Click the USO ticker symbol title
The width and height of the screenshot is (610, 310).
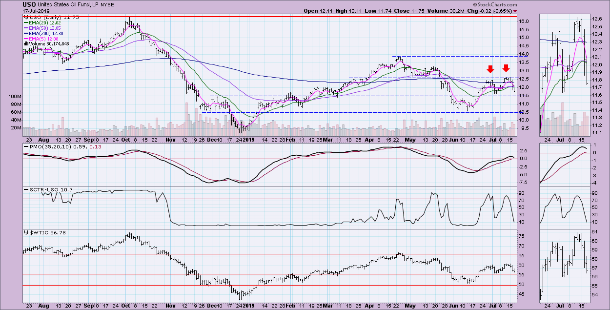point(28,4)
